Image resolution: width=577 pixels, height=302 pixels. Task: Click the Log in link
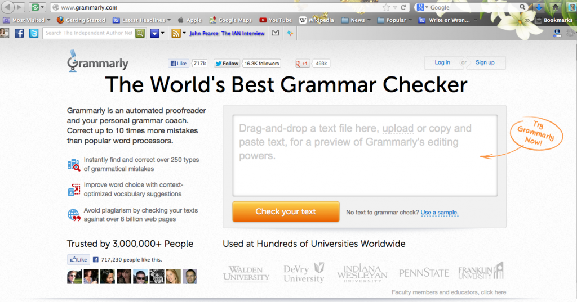point(442,62)
